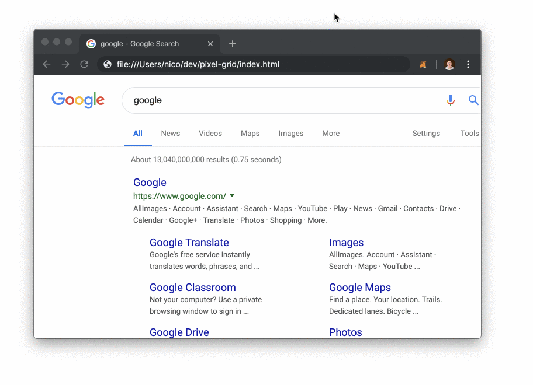The image size is (533, 385).
Task: Click the About 13,040,000,000 results text
Action: pos(206,159)
